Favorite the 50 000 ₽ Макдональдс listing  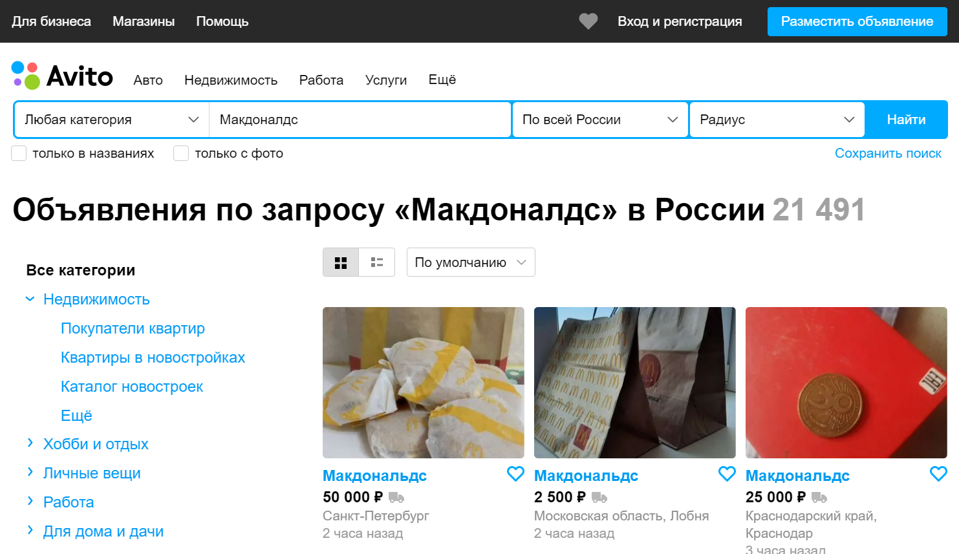(515, 474)
